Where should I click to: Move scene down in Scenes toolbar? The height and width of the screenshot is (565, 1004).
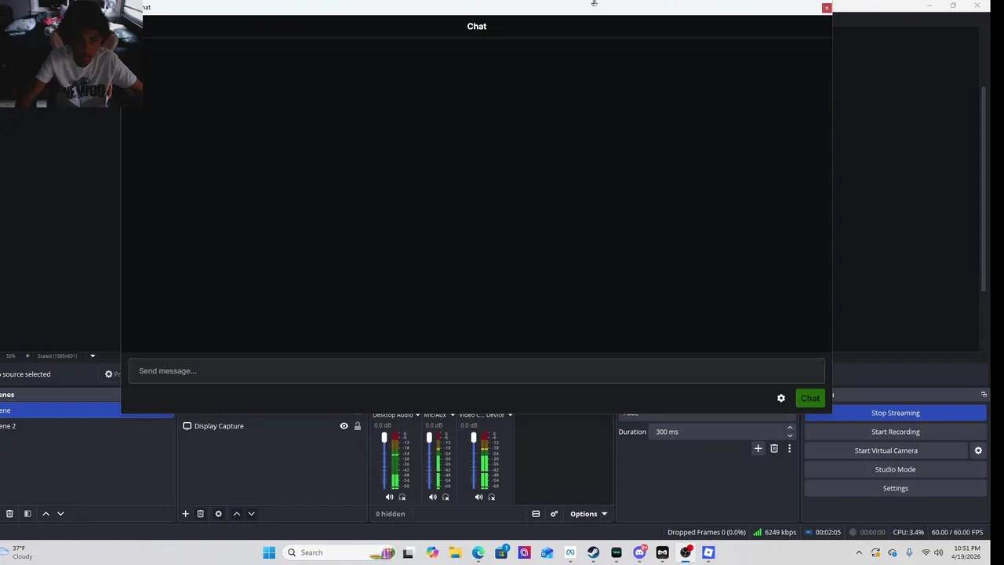click(x=60, y=514)
